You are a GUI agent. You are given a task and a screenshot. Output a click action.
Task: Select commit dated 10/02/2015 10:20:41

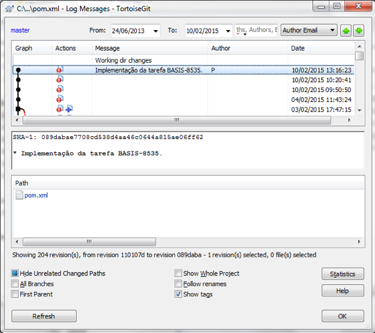point(183,79)
